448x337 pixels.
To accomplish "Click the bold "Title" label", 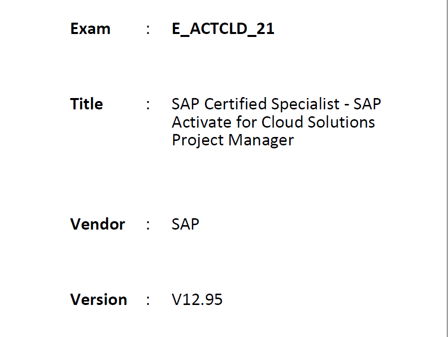I will point(86,103).
